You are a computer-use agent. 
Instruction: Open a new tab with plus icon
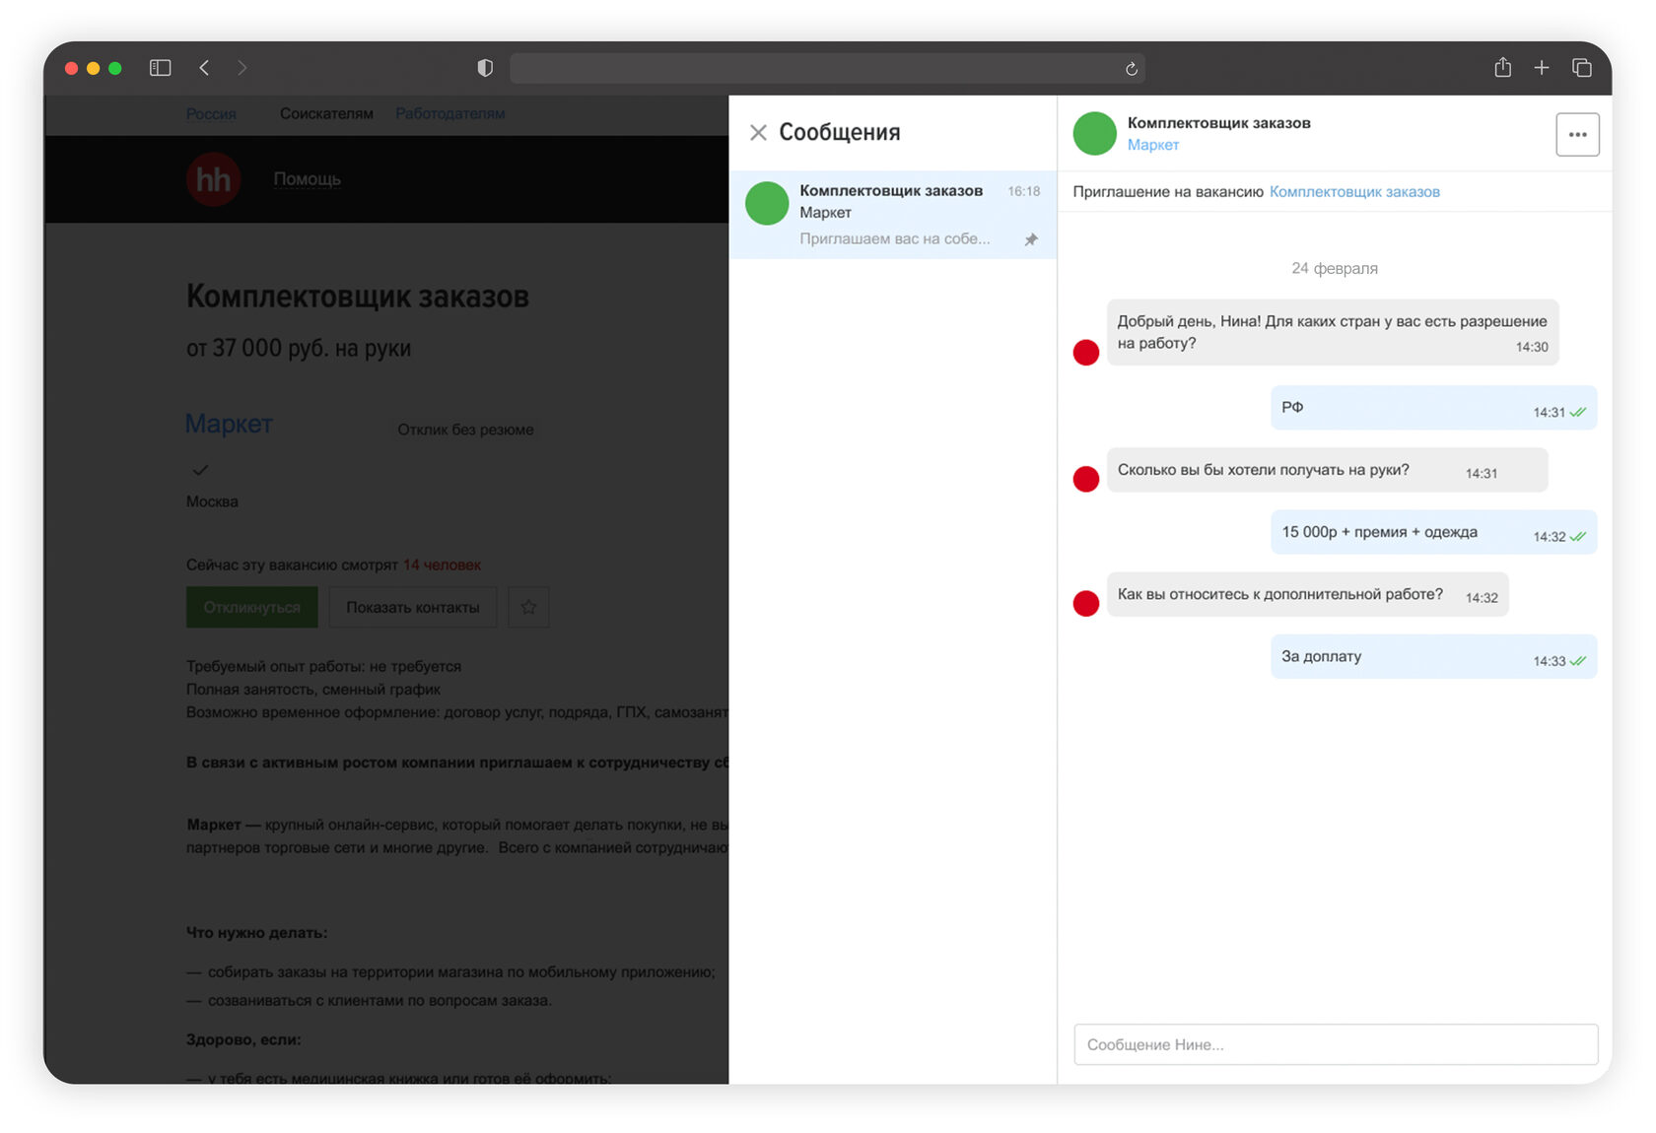coord(1542,67)
